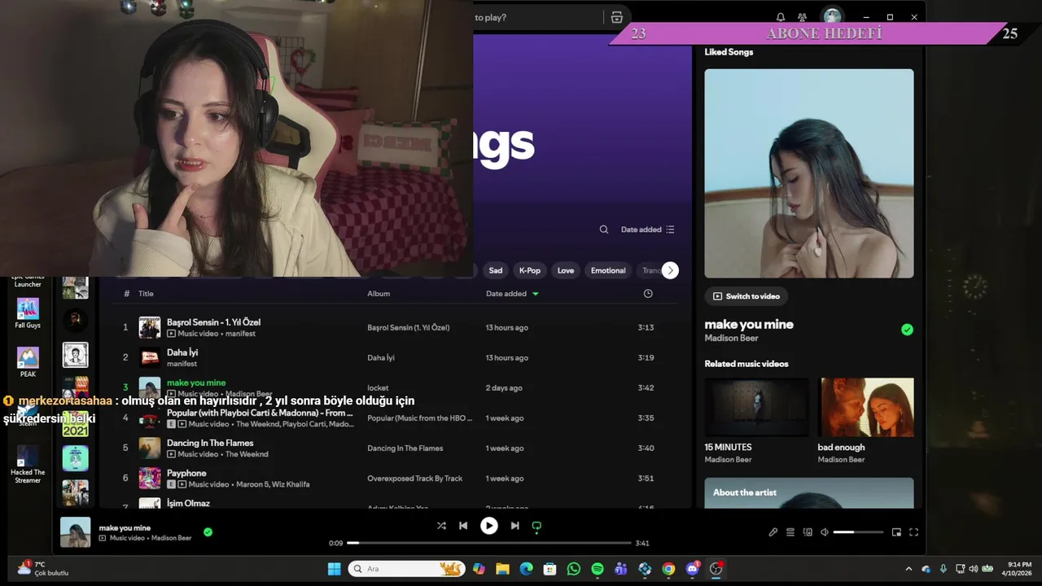
Task: Select the track Dancing In The Flames
Action: pyautogui.click(x=210, y=443)
